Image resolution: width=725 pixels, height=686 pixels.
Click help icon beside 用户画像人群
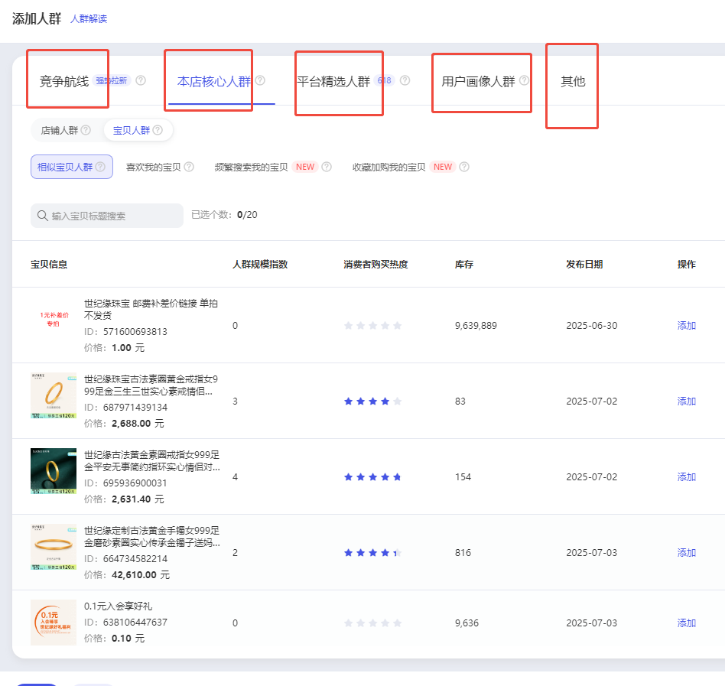point(525,81)
